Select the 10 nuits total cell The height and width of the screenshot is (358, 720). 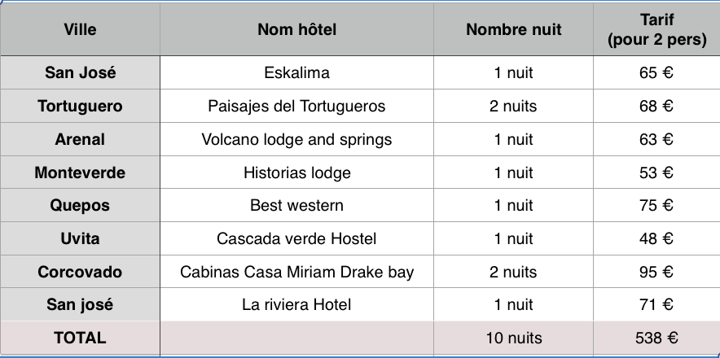pos(513,338)
